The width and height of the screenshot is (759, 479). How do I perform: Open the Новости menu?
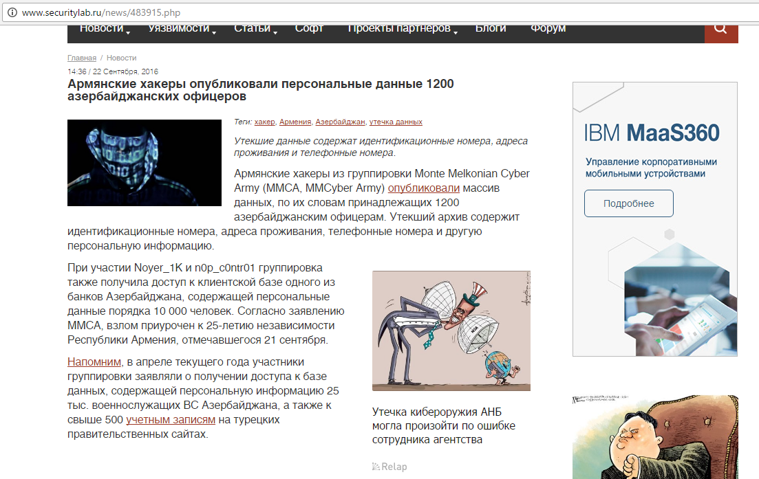coord(102,29)
